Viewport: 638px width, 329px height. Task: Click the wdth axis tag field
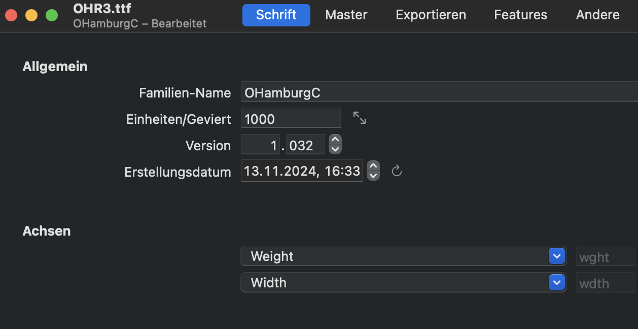click(x=606, y=283)
